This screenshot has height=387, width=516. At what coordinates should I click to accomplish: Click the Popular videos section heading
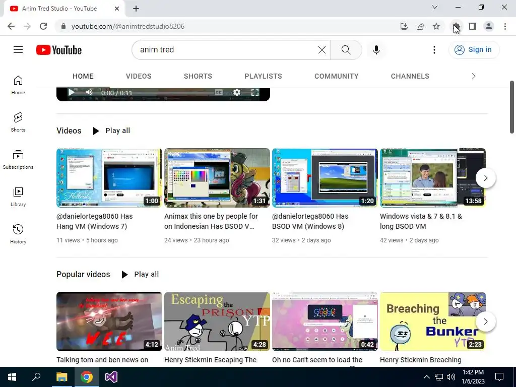[x=83, y=274]
